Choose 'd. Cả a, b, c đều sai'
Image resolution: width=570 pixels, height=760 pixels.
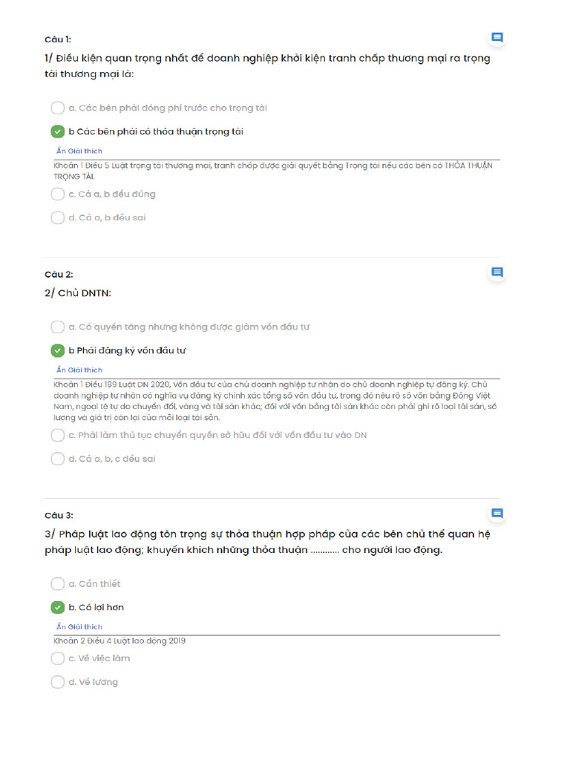[58, 459]
